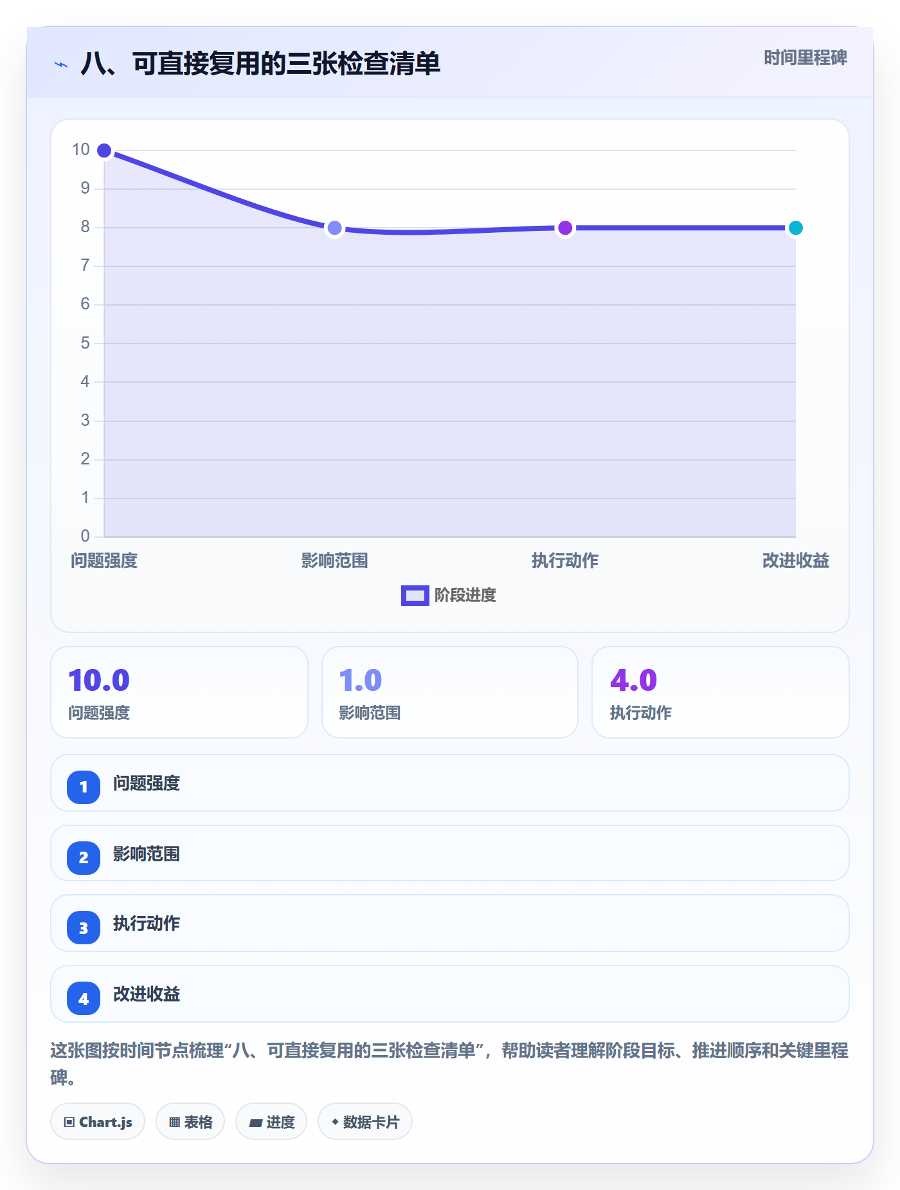Click the 影响范围 data point on the chart
The height and width of the screenshot is (1190, 900).
coord(334,228)
